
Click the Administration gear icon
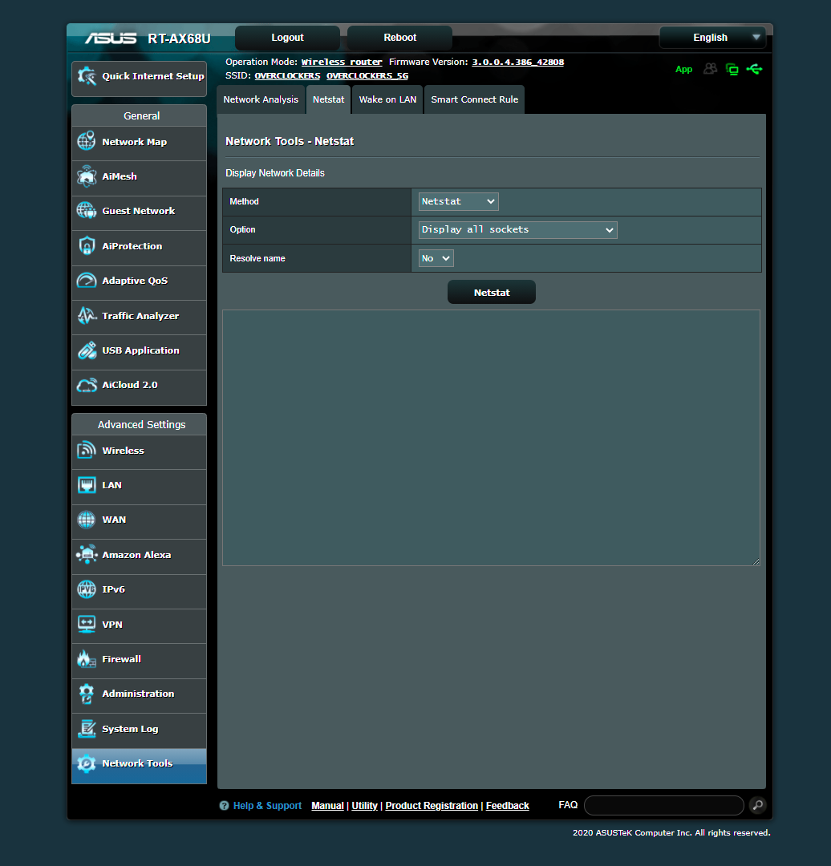(x=87, y=694)
